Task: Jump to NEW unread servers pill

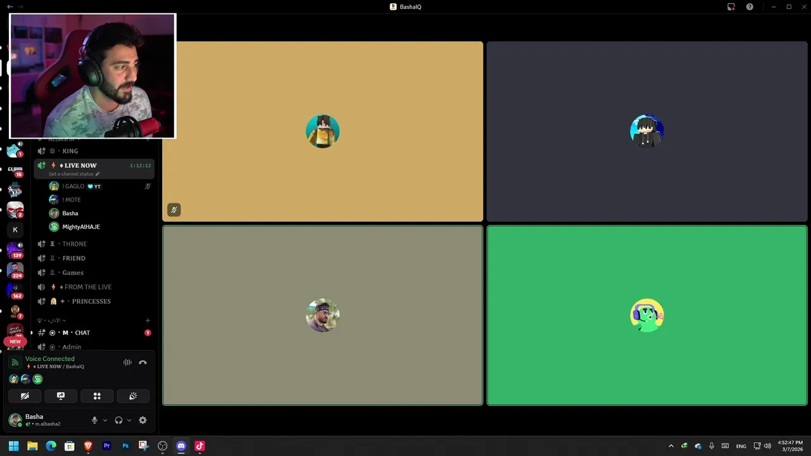Action: [15, 341]
